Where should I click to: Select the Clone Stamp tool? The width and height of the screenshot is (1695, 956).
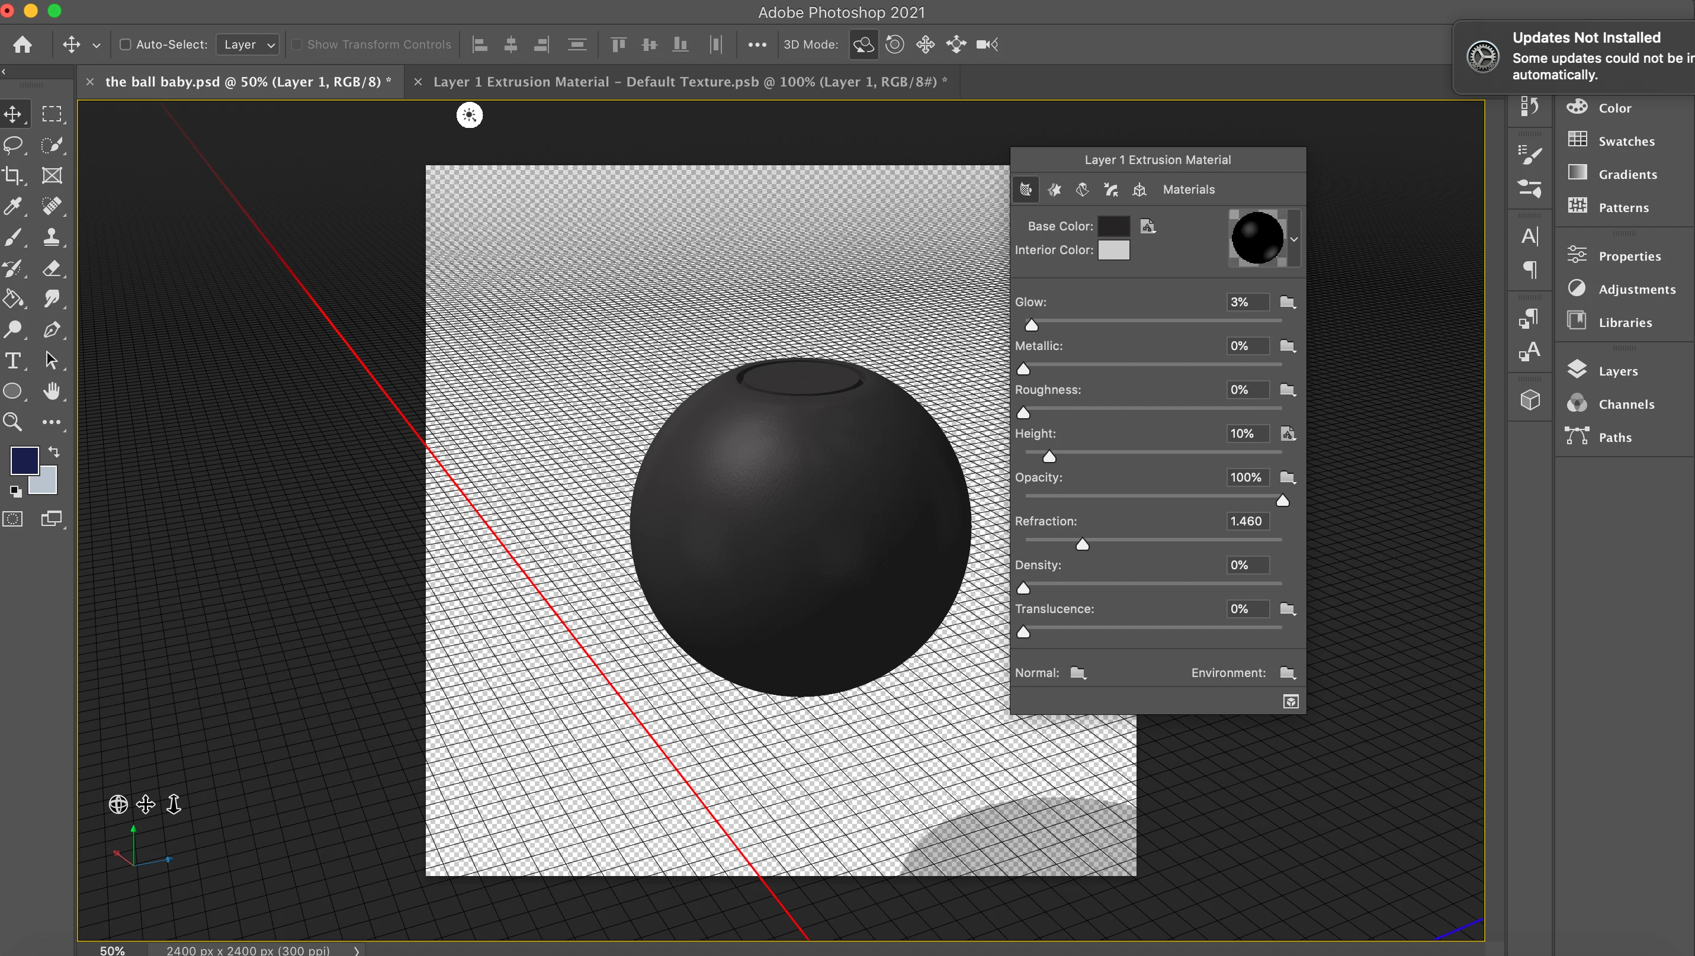tap(52, 238)
